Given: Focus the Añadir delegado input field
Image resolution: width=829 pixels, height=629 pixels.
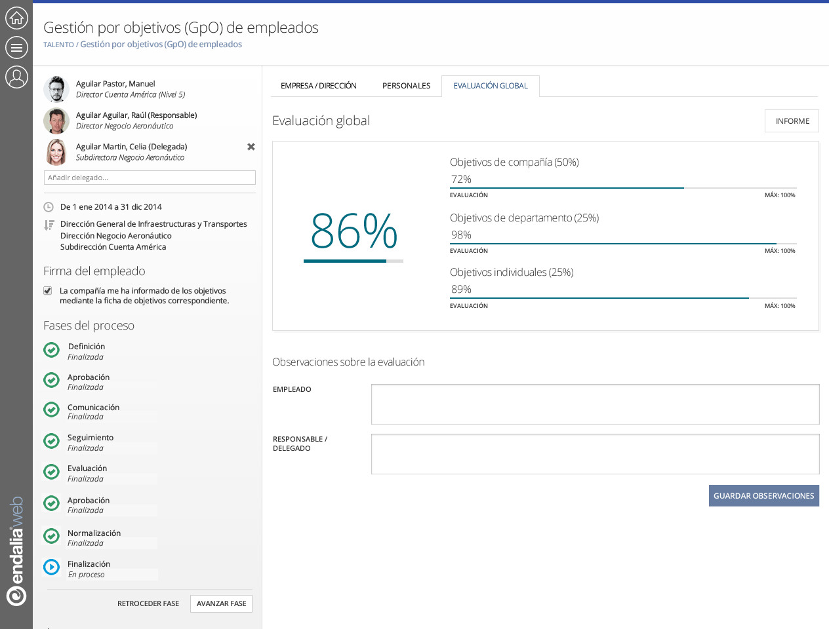Looking at the screenshot, I should point(150,178).
